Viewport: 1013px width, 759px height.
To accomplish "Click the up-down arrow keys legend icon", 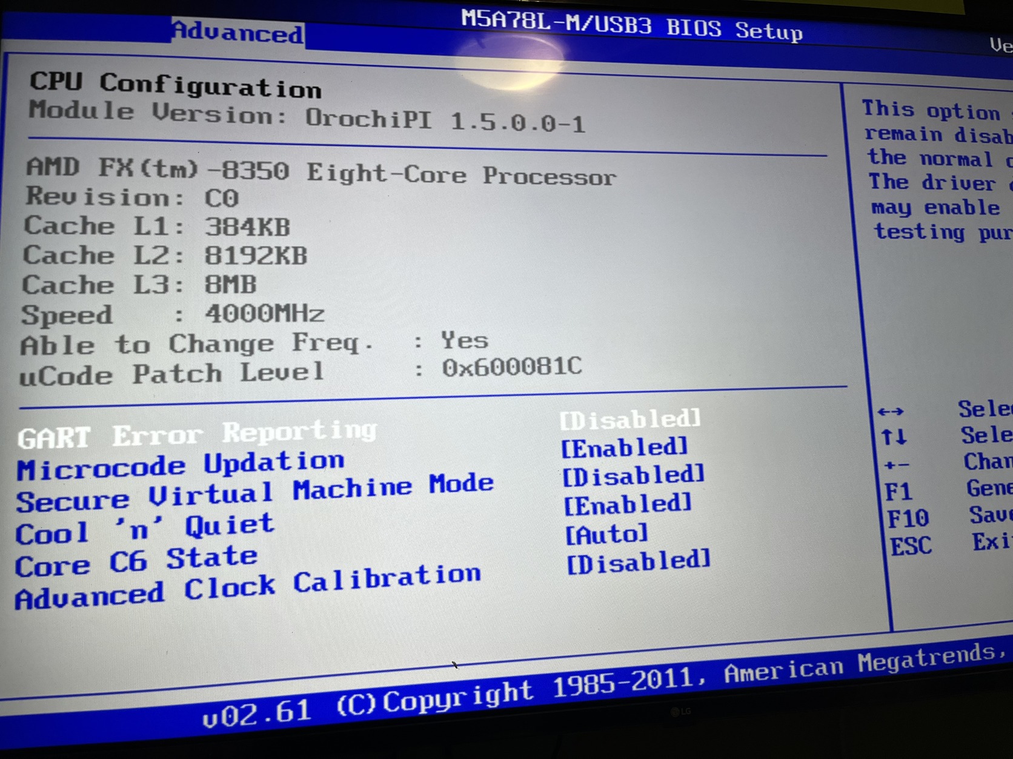I will pyautogui.click(x=894, y=436).
